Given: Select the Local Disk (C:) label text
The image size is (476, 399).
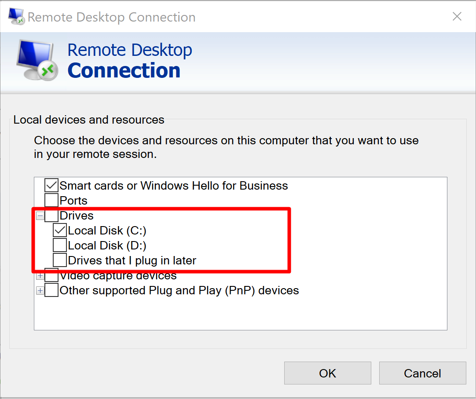Looking at the screenshot, I should 108,230.
